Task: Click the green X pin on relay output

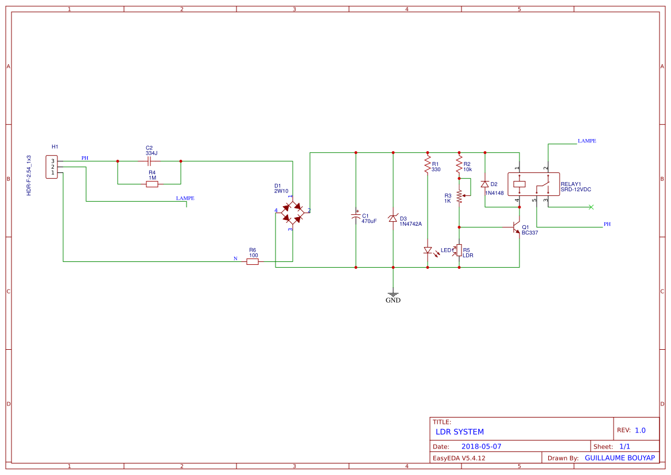Action: 590,206
